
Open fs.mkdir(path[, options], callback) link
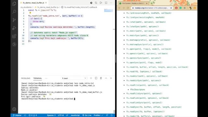146,31
